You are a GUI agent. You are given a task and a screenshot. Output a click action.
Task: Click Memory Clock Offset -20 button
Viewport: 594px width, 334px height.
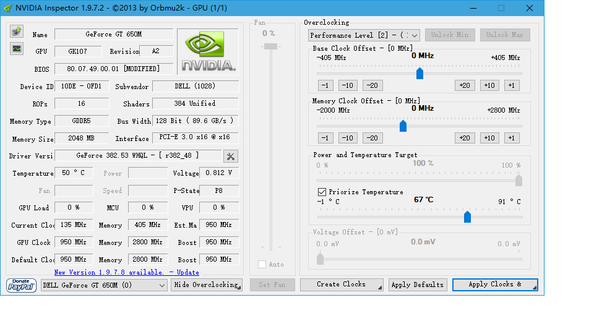(x=372, y=138)
